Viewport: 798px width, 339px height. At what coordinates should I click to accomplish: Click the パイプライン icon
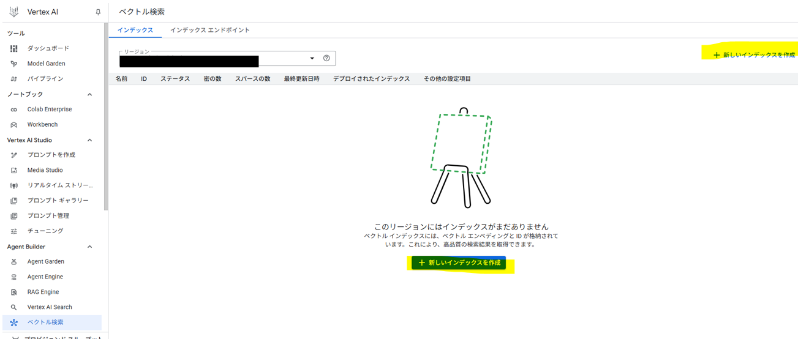(13, 79)
